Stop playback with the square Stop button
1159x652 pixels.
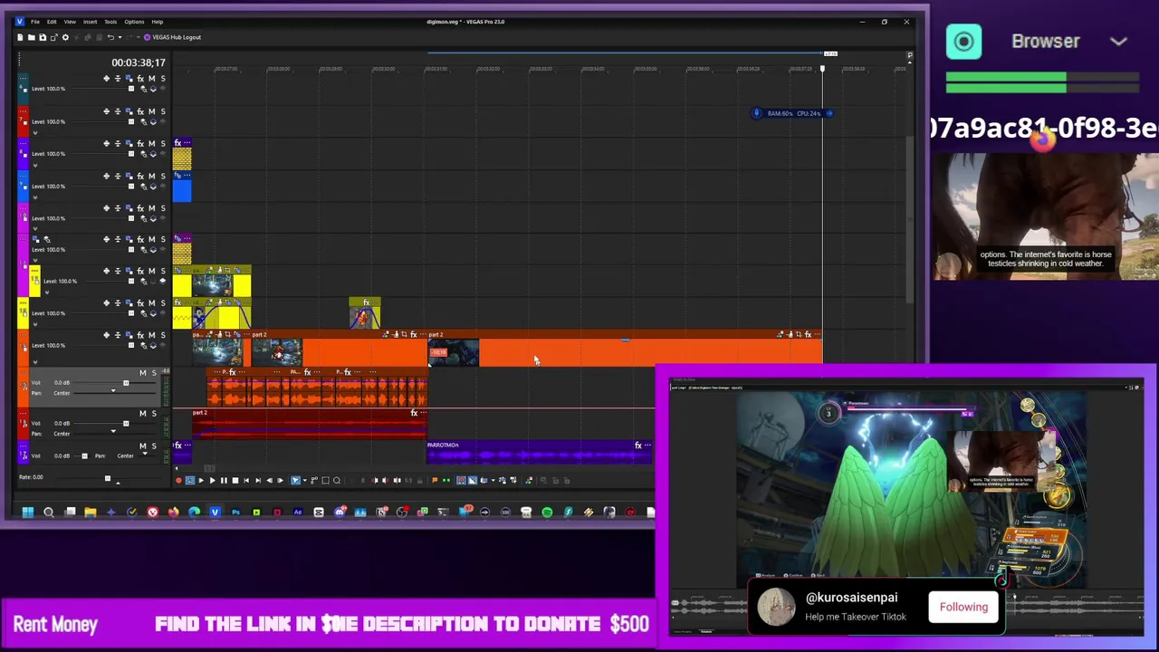[235, 480]
